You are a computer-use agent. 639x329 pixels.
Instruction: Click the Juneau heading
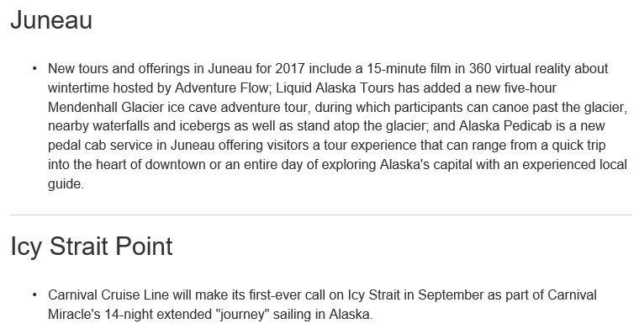point(51,20)
